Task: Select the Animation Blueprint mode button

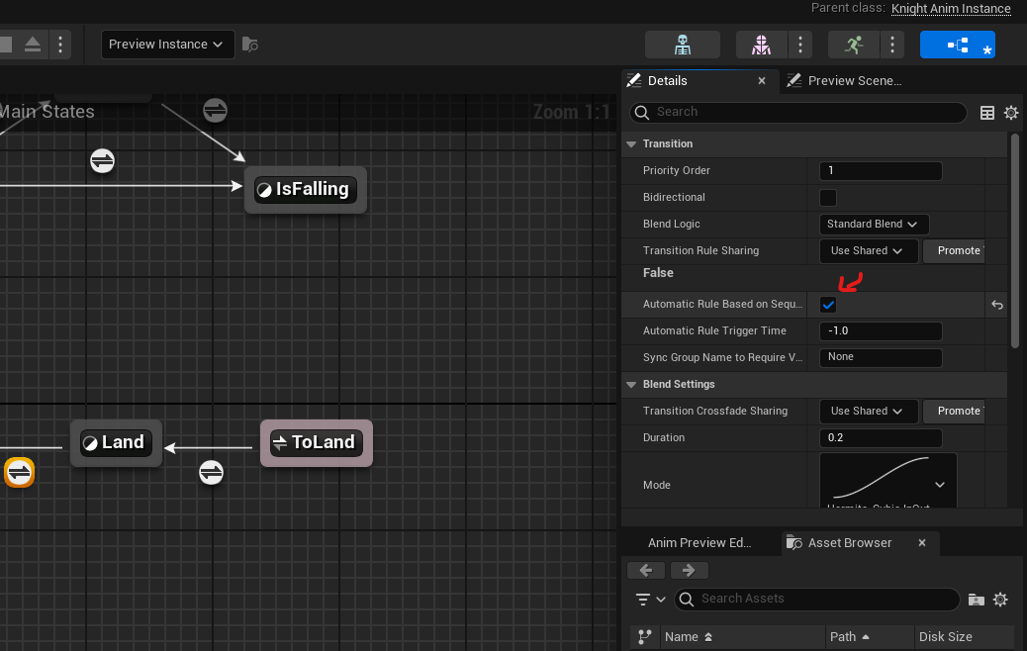Action: [x=958, y=45]
